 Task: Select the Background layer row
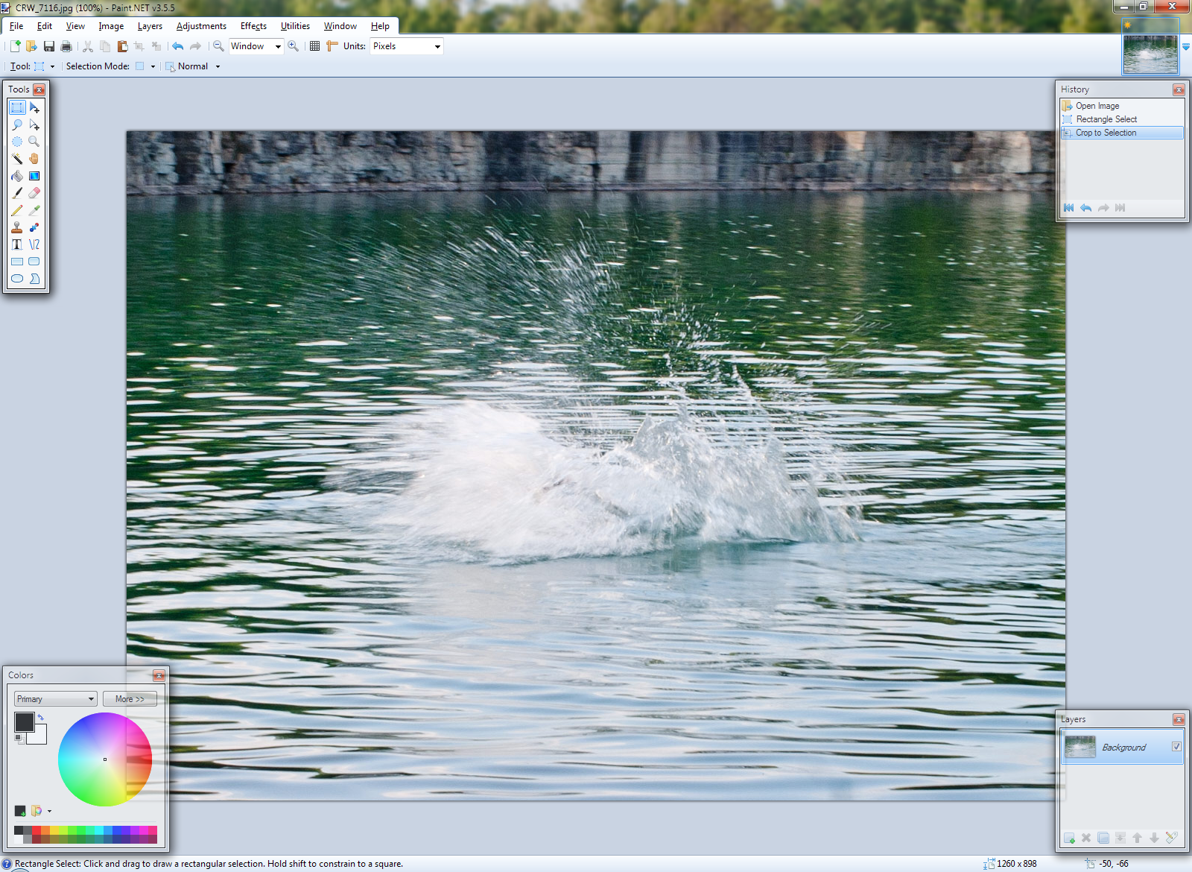(x=1122, y=747)
